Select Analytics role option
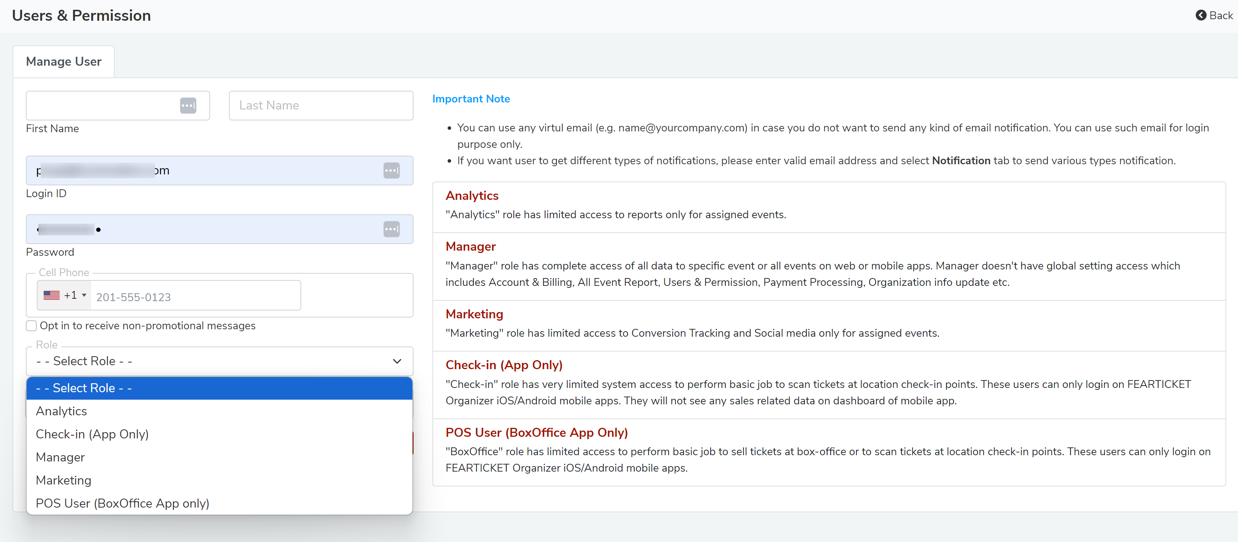The image size is (1238, 542). pyautogui.click(x=61, y=411)
